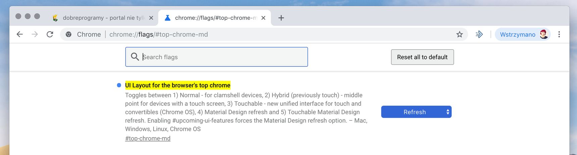Open the Chrome three-dot menu
Viewport: 577px width, 155px height.
559,34
